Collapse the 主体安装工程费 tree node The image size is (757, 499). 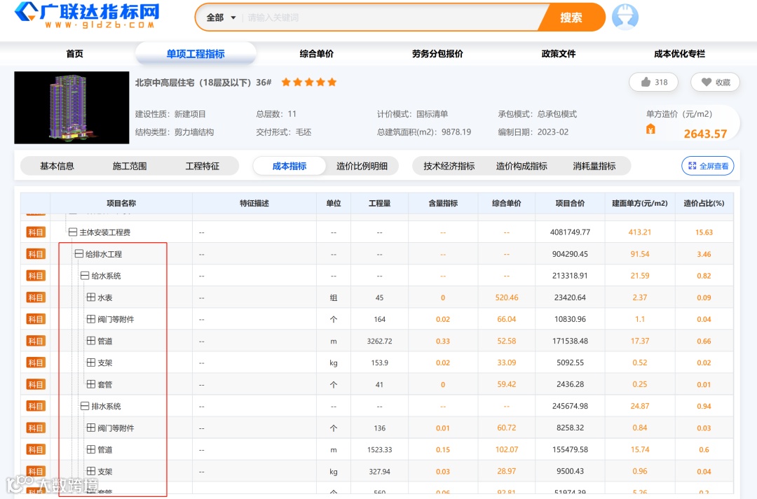click(73, 232)
